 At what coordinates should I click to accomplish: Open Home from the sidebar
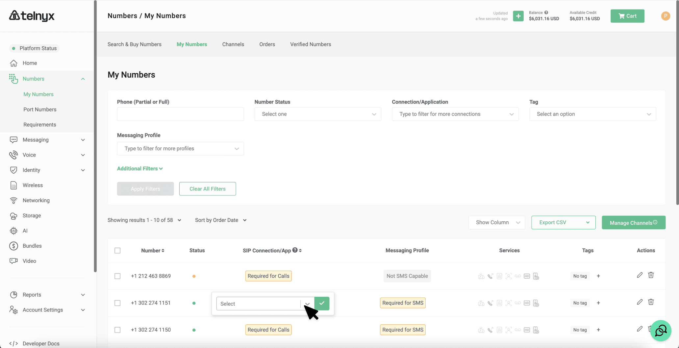(30, 63)
